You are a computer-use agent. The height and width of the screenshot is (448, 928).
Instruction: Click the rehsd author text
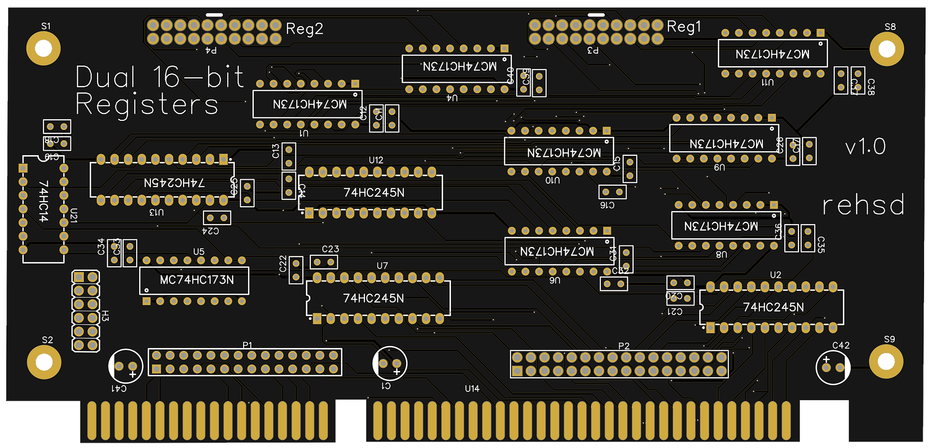click(864, 205)
